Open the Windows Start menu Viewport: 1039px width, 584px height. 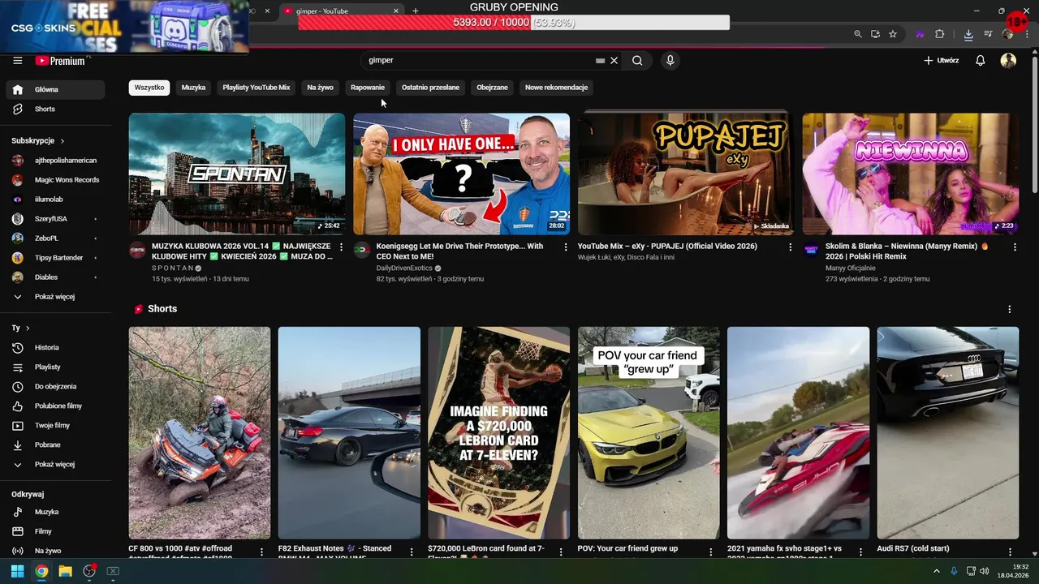point(17,571)
